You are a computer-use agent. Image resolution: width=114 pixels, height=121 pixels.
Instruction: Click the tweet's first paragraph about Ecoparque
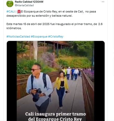tap(51, 14)
